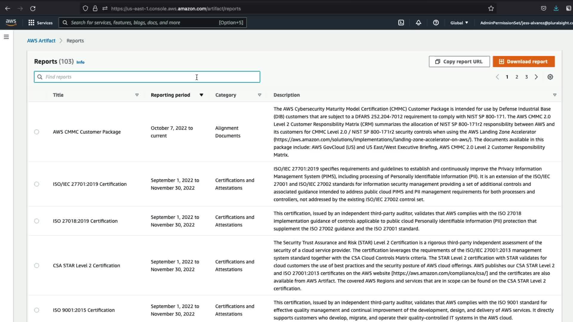573x322 pixels.
Task: Expand the side navigation hamburger menu
Action: click(x=6, y=37)
